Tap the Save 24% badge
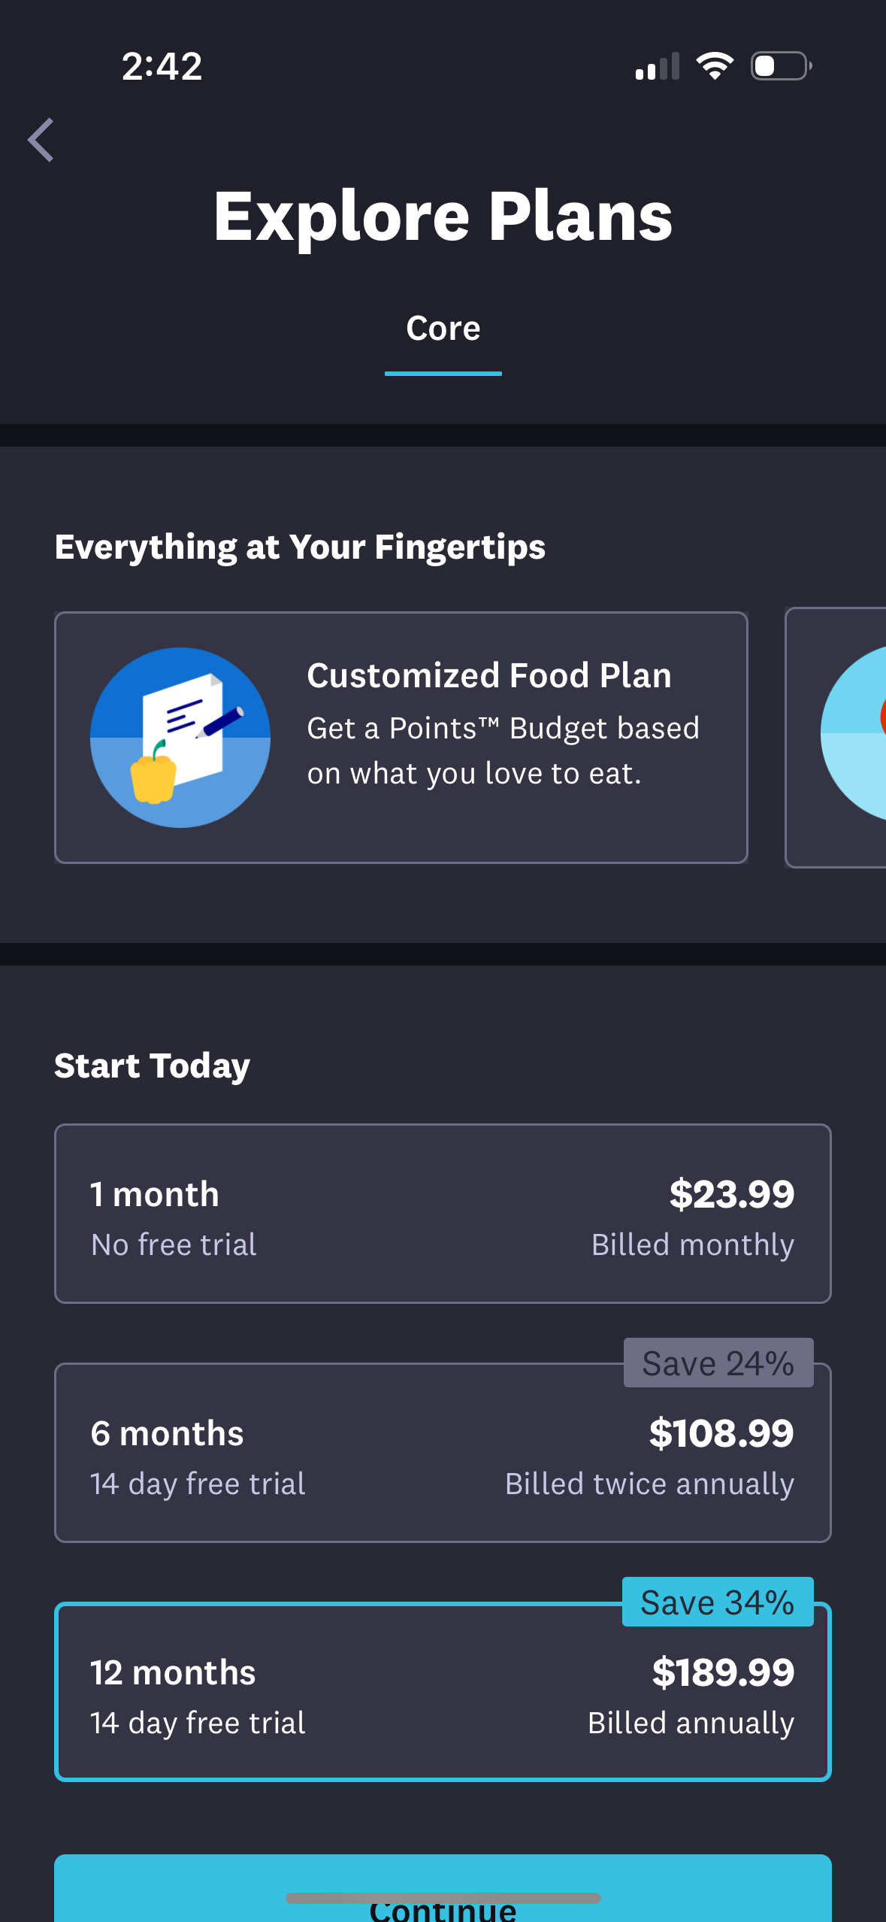The width and height of the screenshot is (886, 1922). point(718,1363)
